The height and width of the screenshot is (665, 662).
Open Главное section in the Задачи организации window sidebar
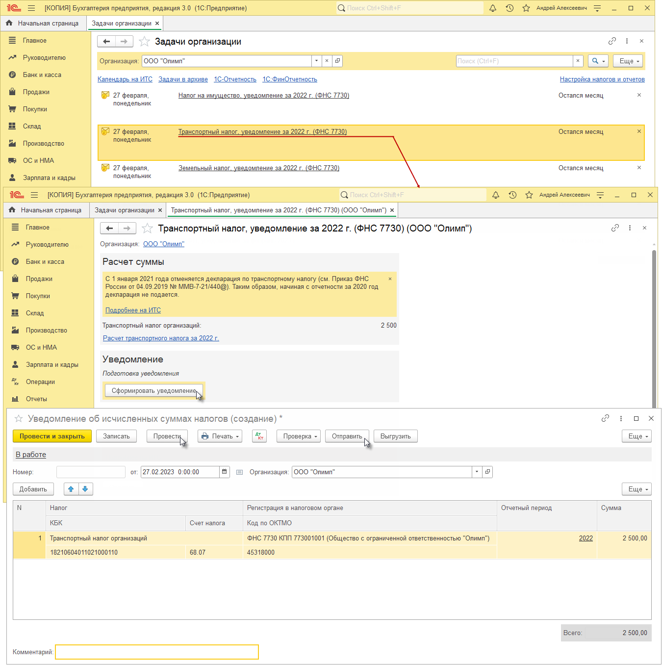pos(35,41)
